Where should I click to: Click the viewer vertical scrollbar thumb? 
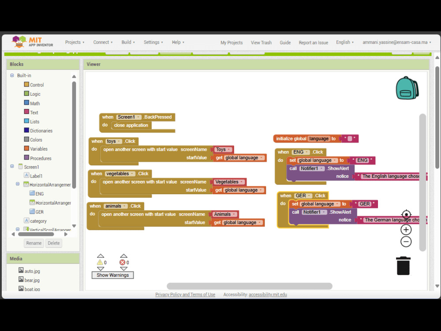click(x=422, y=182)
